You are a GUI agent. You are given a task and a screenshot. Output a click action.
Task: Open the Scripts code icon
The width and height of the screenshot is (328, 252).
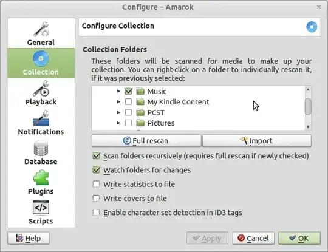point(41,208)
